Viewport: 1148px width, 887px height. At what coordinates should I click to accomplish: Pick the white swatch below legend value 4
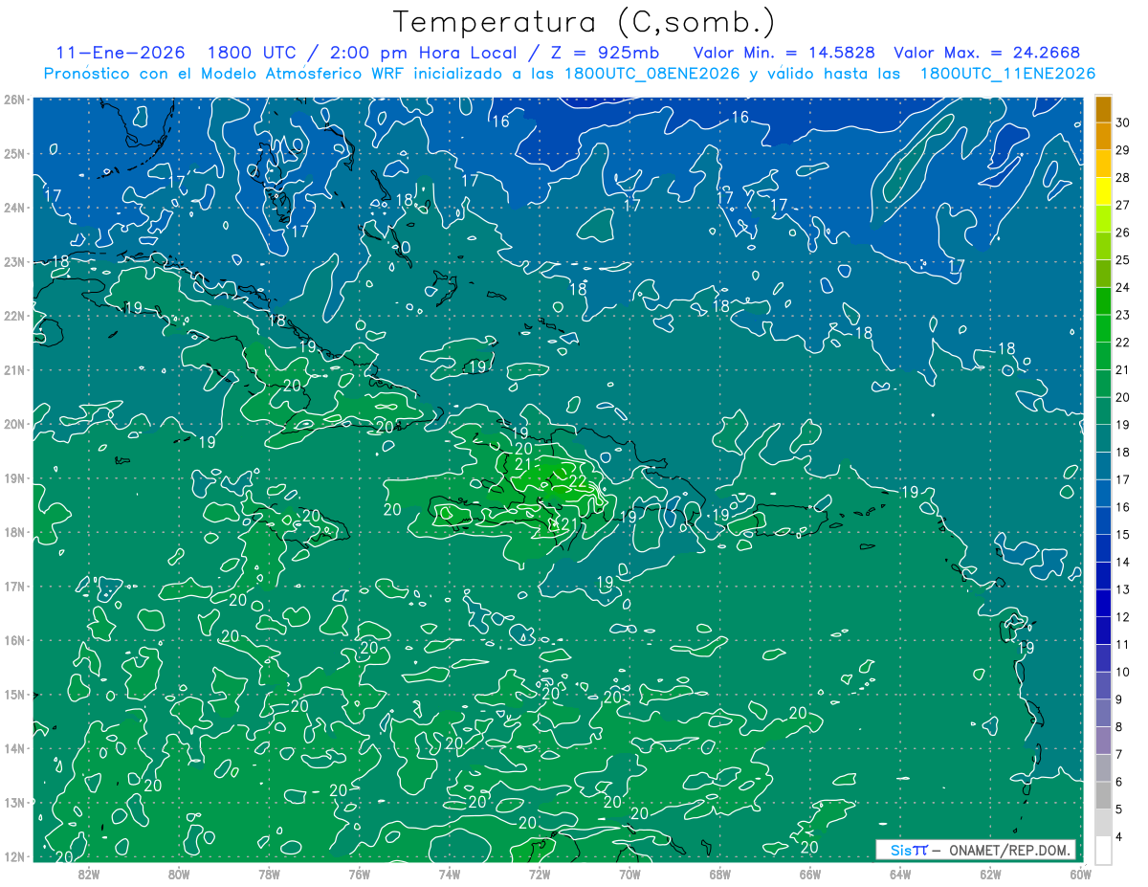pyautogui.click(x=1104, y=850)
